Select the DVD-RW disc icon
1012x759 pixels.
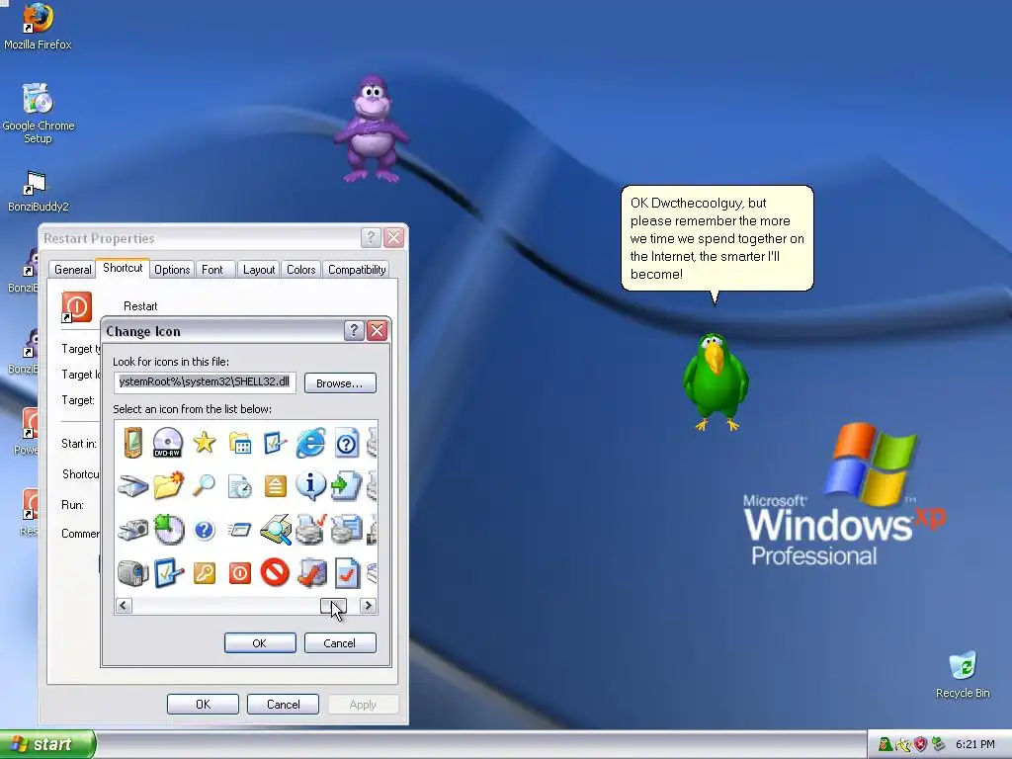click(x=168, y=443)
